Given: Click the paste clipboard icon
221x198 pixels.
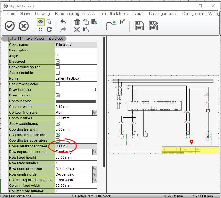Looking at the screenshot, I should tap(86, 30).
